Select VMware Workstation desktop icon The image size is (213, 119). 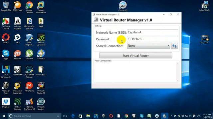pos(41,7)
